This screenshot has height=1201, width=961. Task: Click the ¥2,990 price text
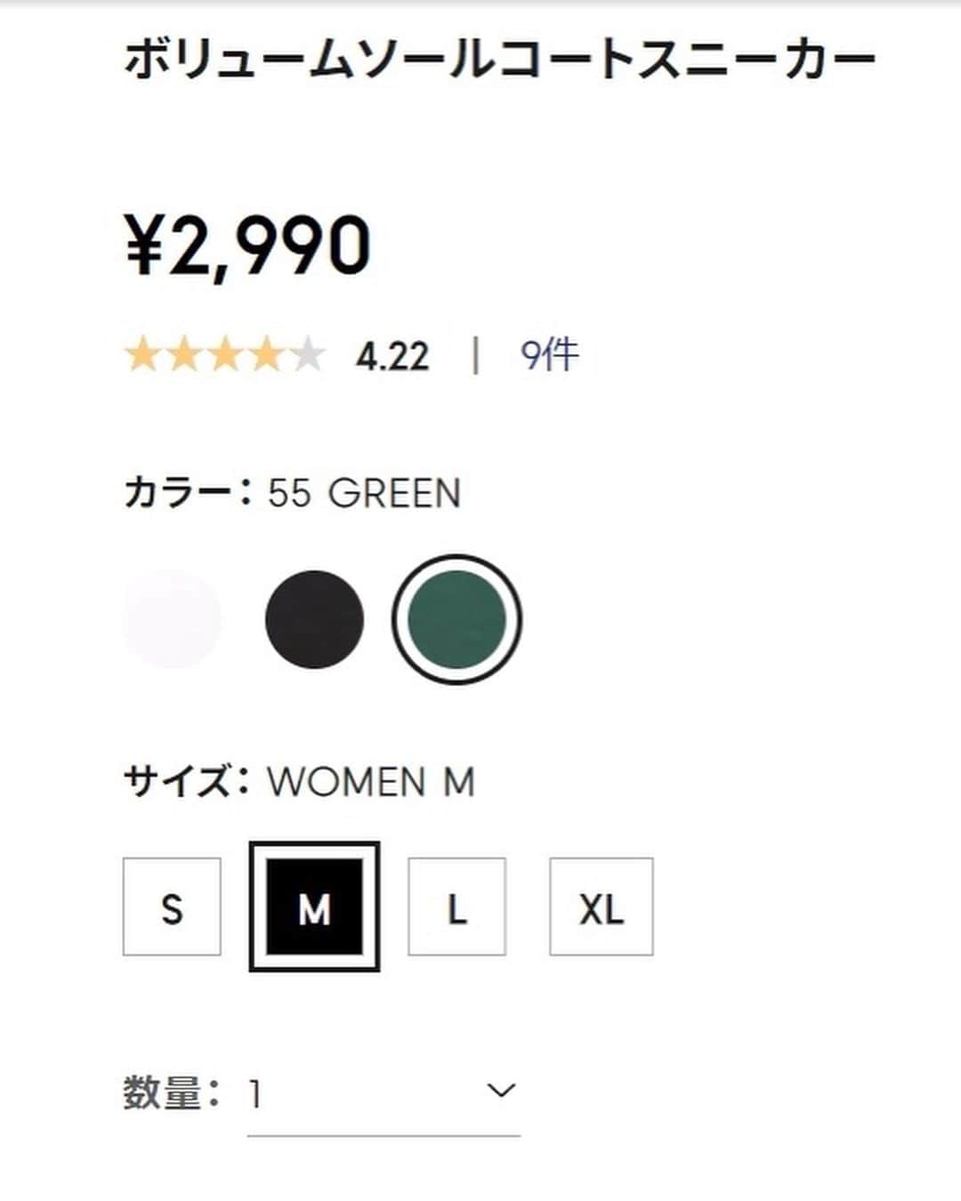(247, 246)
